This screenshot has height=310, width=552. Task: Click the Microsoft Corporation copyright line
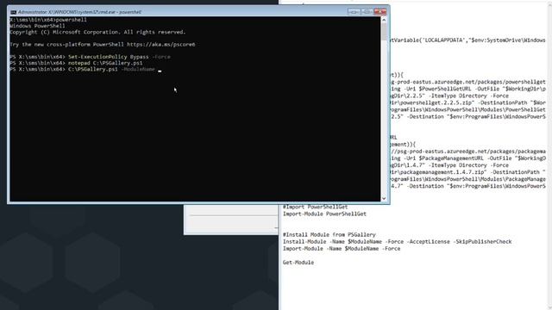(97, 32)
